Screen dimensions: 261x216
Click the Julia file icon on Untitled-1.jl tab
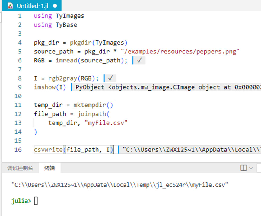coord(10,6)
